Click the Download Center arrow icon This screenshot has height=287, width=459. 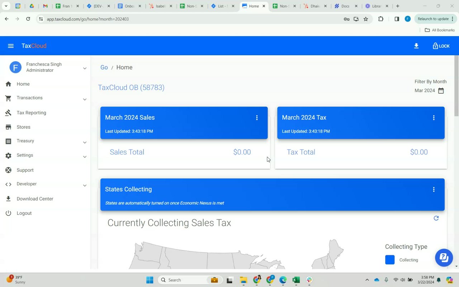[9, 199]
